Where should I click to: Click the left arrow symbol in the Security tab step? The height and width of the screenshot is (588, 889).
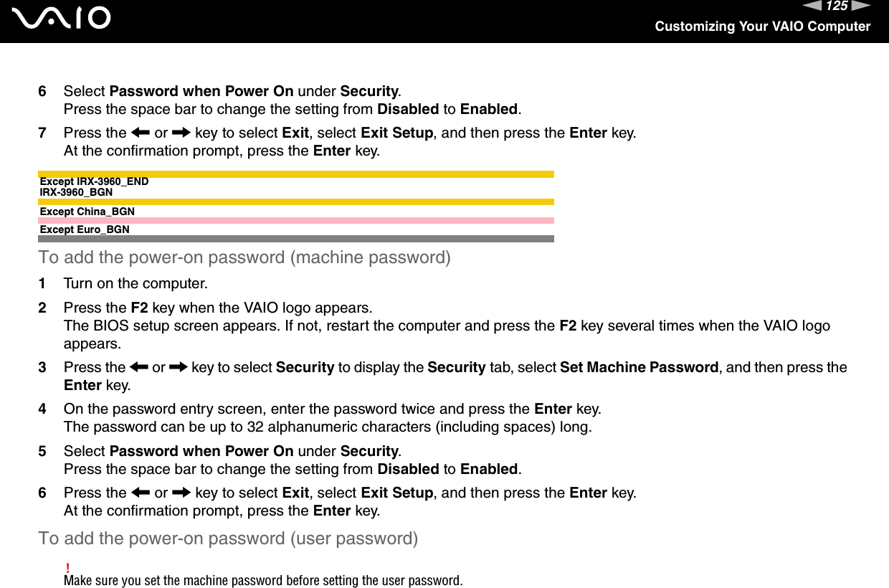pyautogui.click(x=139, y=367)
